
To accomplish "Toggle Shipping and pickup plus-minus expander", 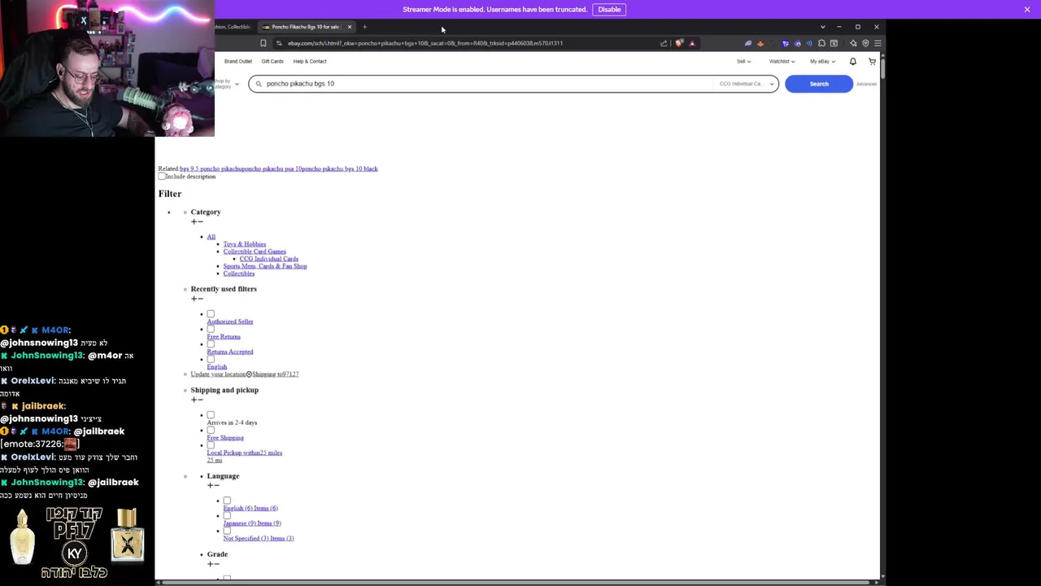I will coord(197,400).
